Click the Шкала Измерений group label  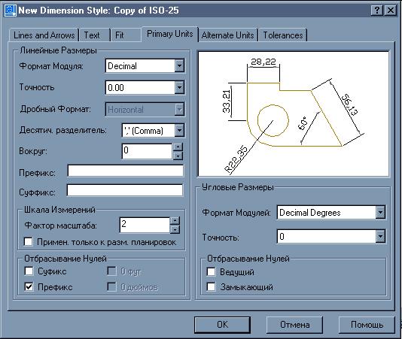click(x=59, y=210)
